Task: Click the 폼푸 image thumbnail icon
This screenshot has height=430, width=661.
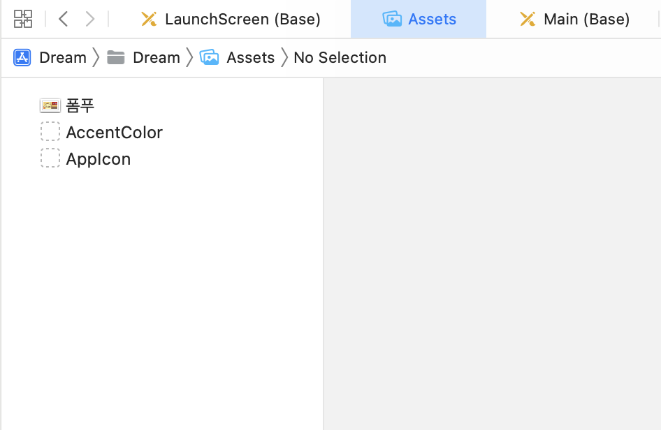Action: [50, 105]
